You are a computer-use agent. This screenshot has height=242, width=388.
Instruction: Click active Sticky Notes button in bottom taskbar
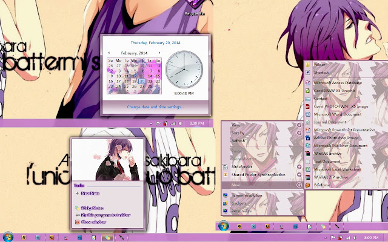pyautogui.click(x=107, y=238)
